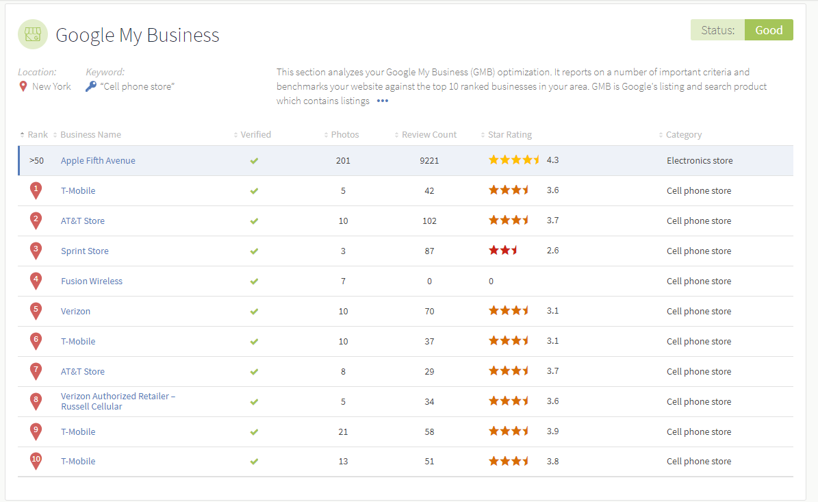Click the "4.3" star rating value
This screenshot has height=502, width=818.
click(552, 160)
